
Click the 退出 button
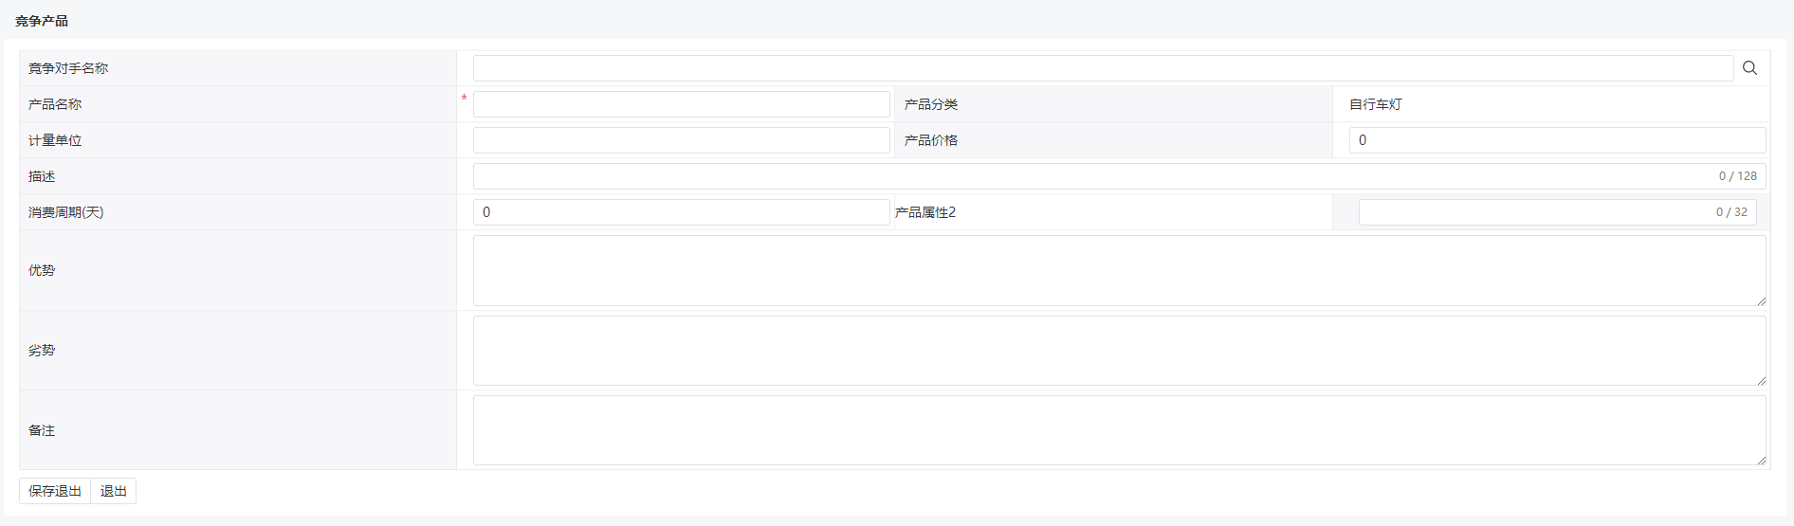[x=114, y=491]
